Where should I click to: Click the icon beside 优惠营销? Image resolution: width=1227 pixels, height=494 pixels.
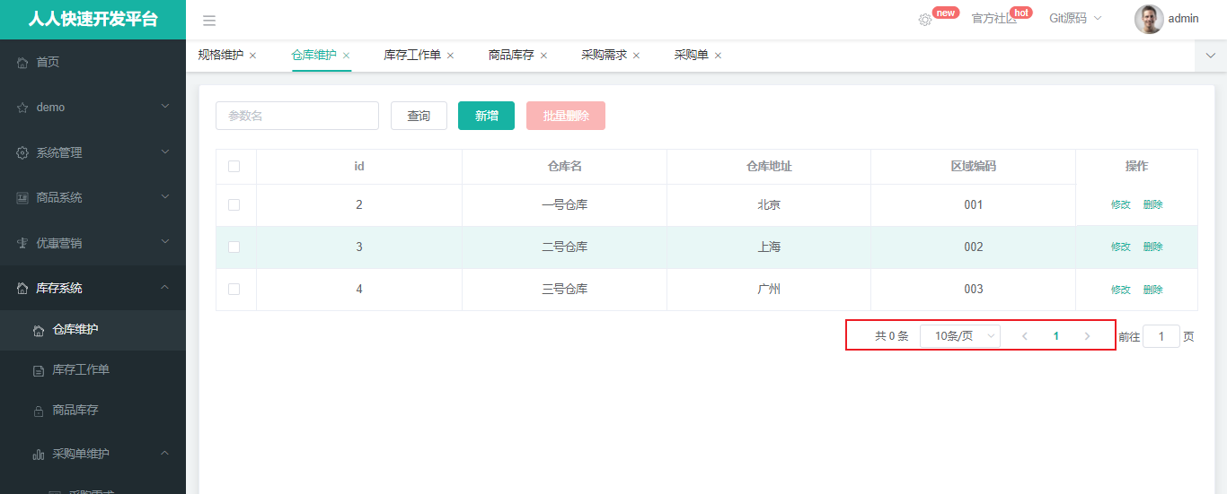22,243
